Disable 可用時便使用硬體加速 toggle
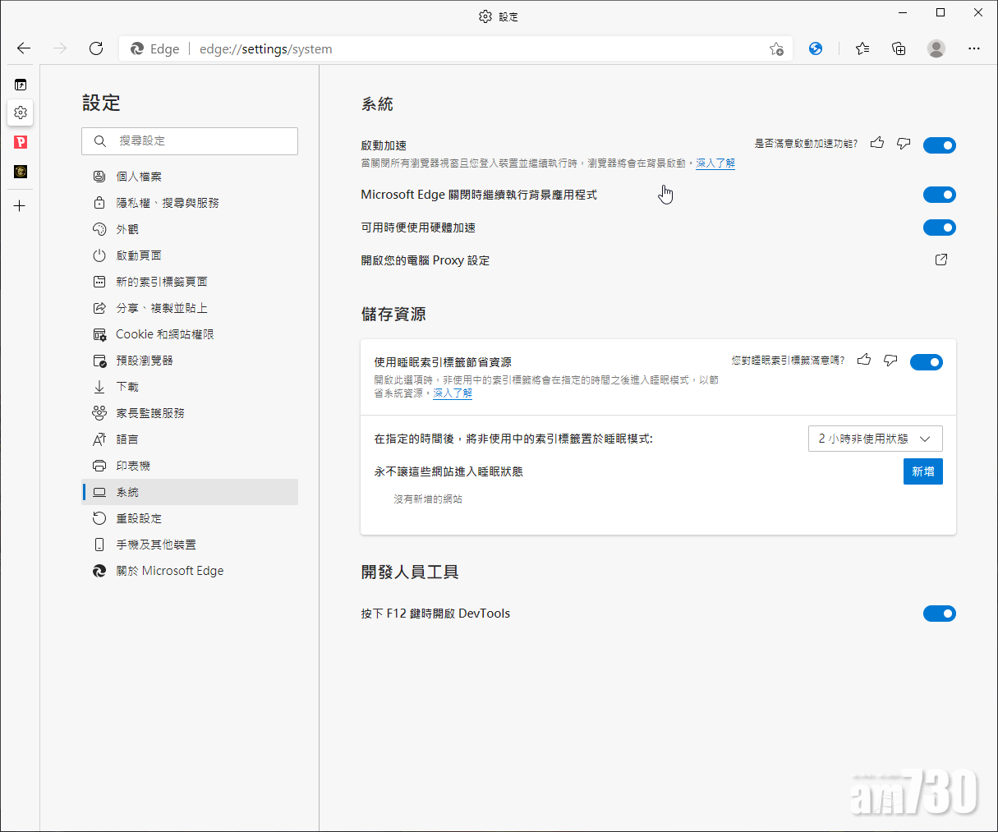998x832 pixels. click(x=939, y=228)
